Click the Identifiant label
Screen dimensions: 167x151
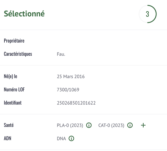tap(13, 103)
